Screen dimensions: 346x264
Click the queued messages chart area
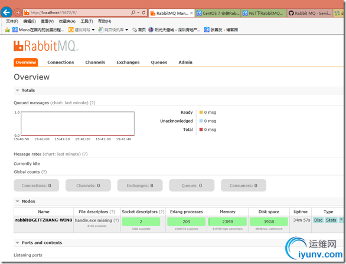click(x=77, y=124)
